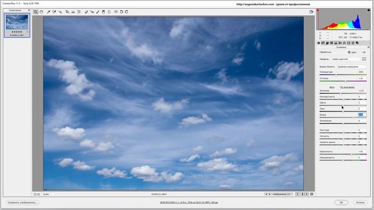Adjust the Shadows slider
The height and width of the screenshot is (210, 374).
pos(343,111)
